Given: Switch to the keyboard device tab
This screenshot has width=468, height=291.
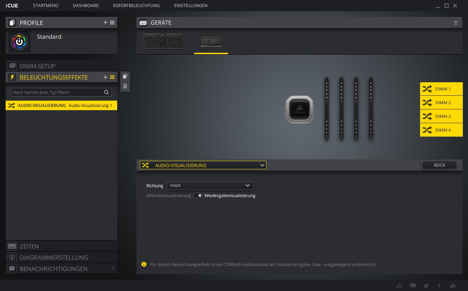Looking at the screenshot, I should [162, 41].
